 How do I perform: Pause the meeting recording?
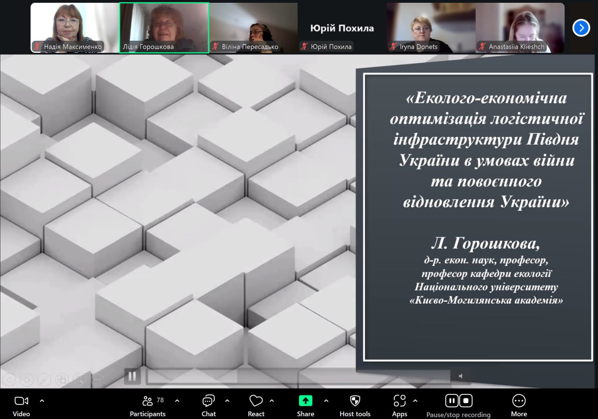tap(451, 401)
